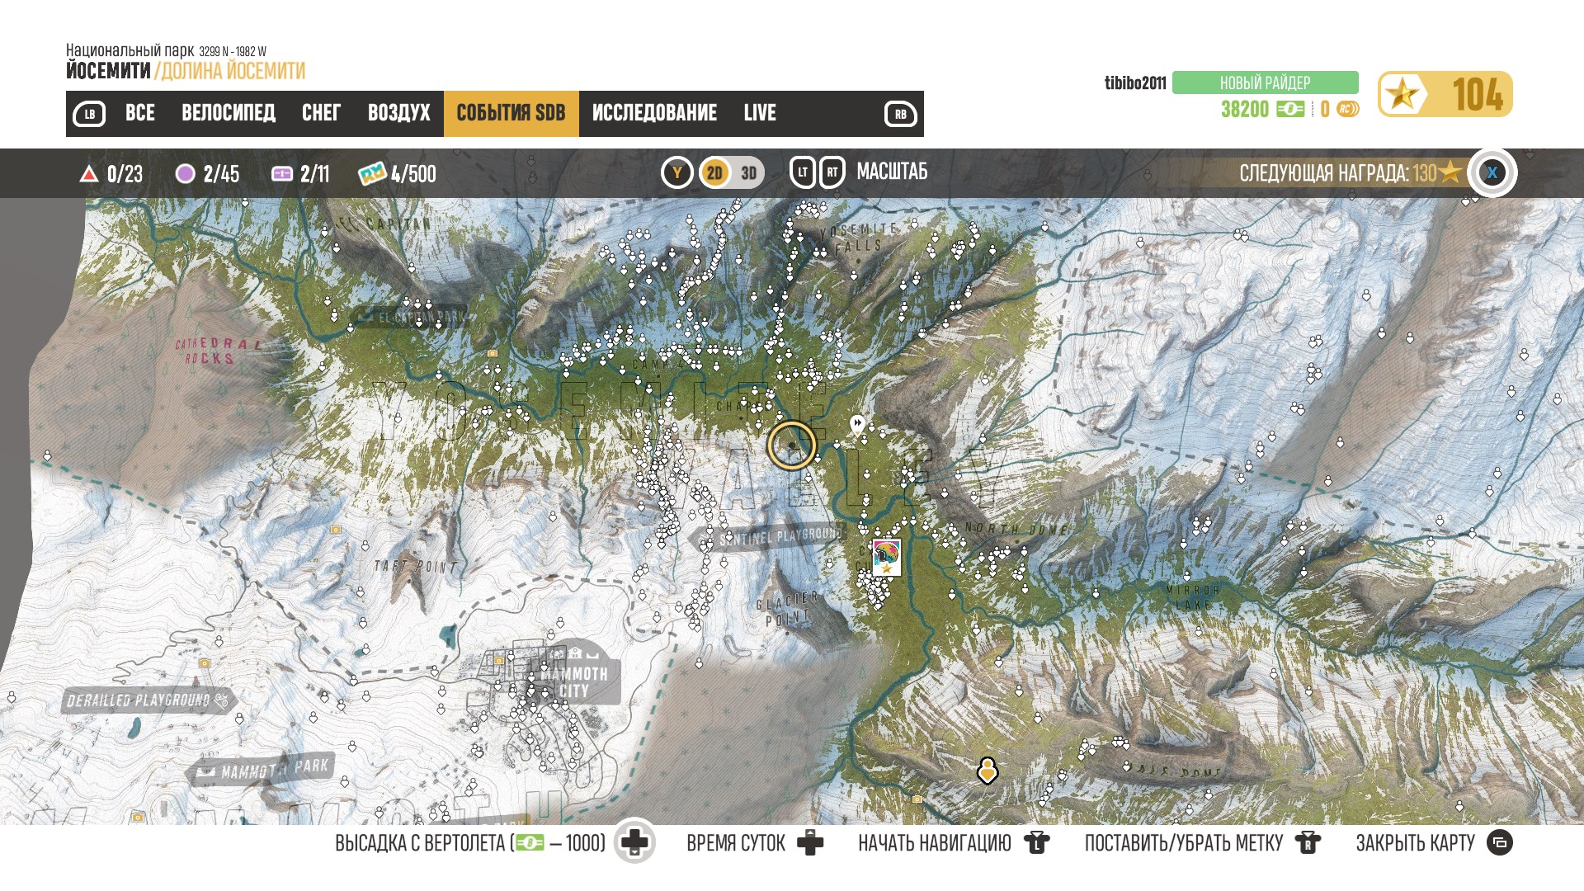Click the Mammoth City label
Image resolution: width=1584 pixels, height=891 pixels.
tap(574, 682)
